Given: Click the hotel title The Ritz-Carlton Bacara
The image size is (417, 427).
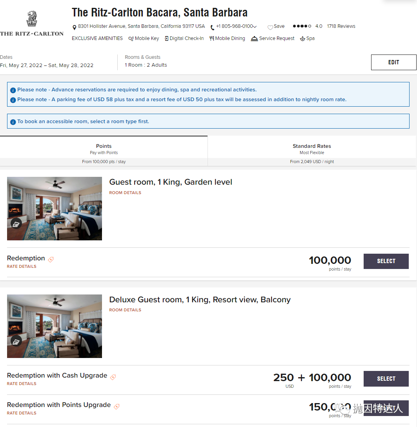Looking at the screenshot, I should coord(160,13).
